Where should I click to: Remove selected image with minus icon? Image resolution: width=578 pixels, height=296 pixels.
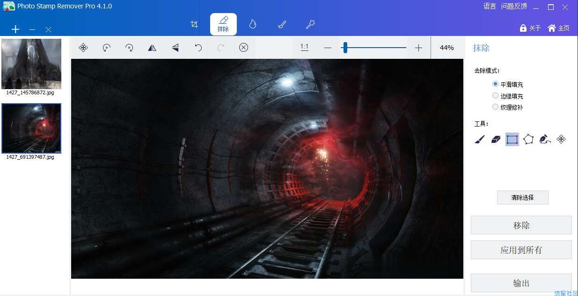(x=32, y=29)
